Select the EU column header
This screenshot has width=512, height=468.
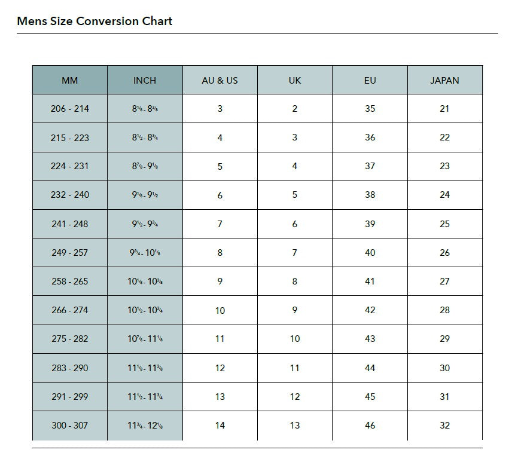370,80
